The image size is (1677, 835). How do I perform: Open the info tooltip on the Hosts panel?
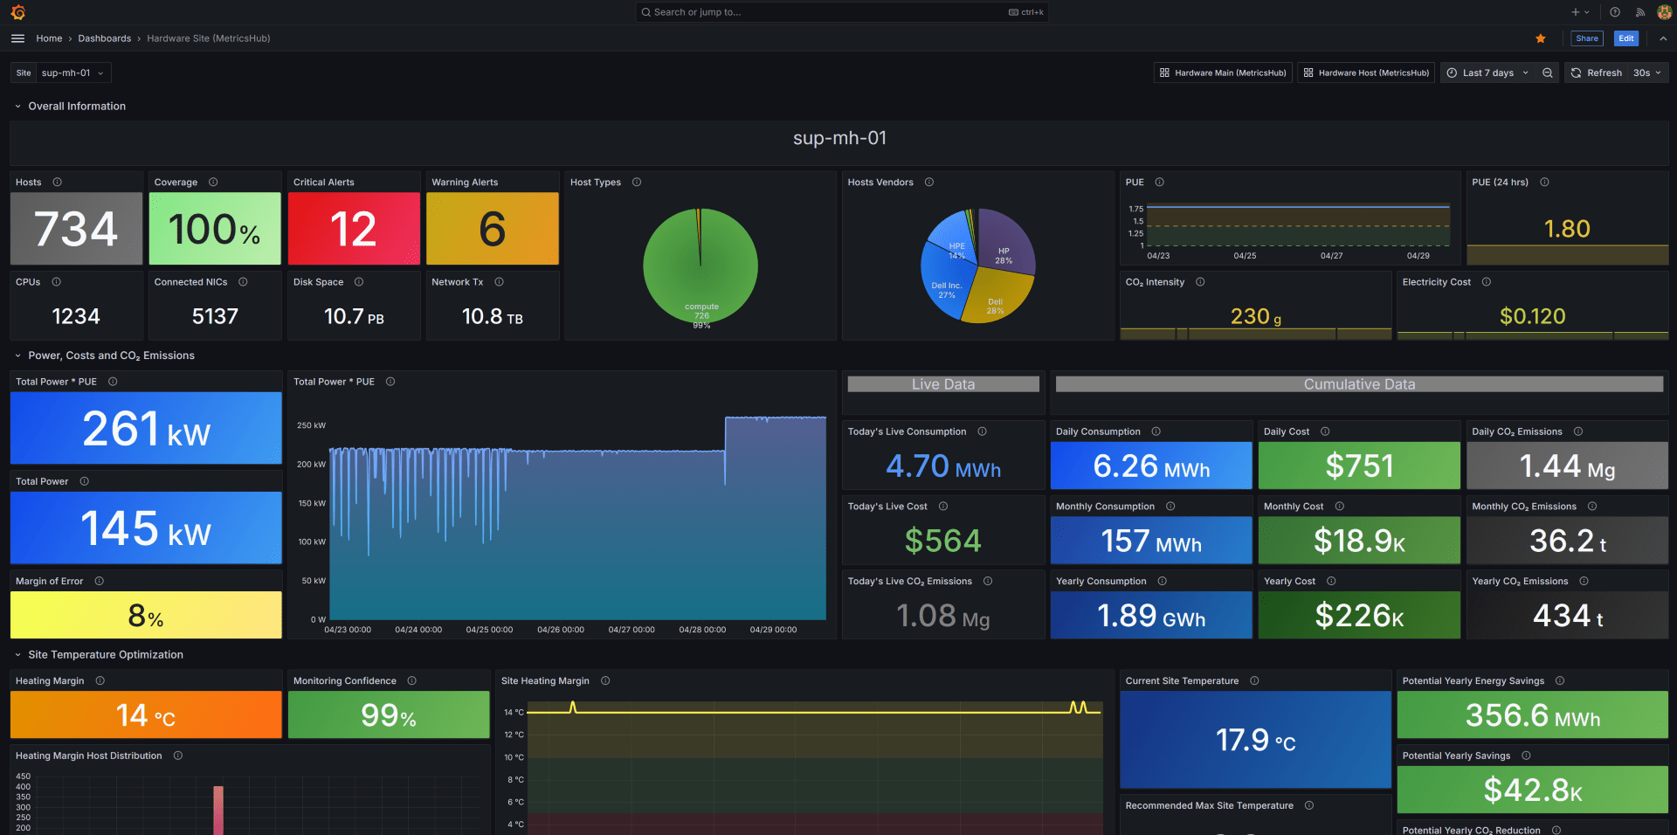pos(56,182)
